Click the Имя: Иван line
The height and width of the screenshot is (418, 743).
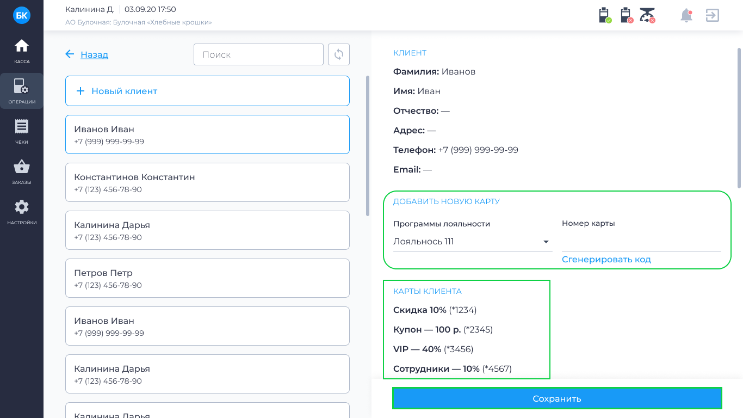coord(417,91)
